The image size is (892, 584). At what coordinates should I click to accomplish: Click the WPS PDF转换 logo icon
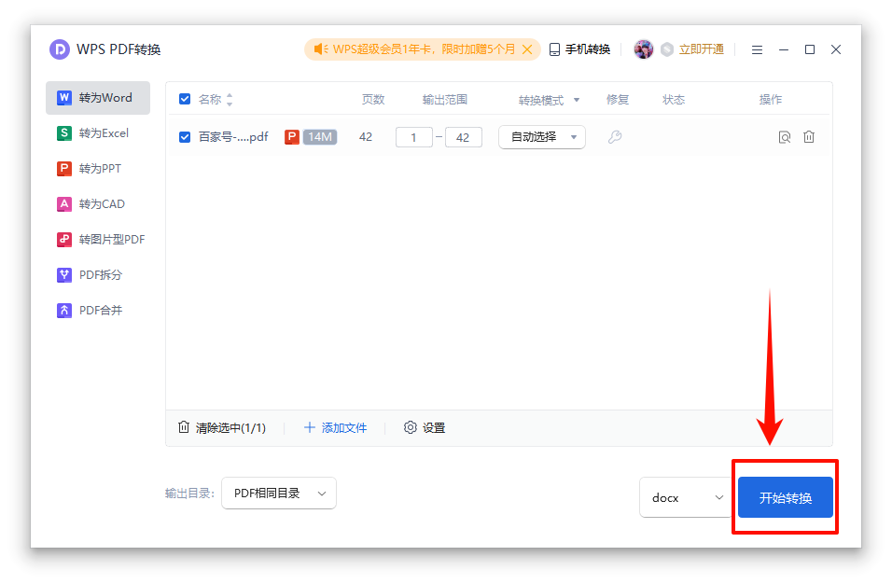(x=60, y=49)
